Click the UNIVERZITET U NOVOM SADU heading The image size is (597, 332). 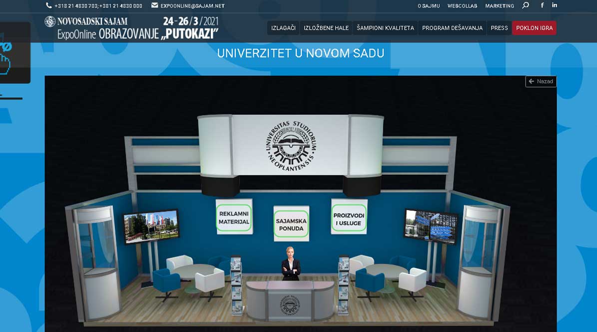300,53
